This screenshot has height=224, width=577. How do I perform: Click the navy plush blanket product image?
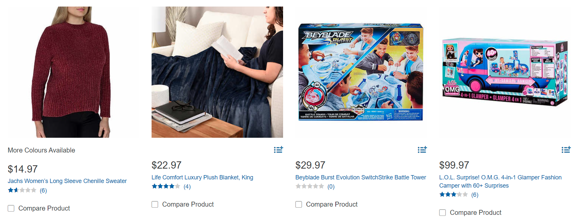coord(217,72)
